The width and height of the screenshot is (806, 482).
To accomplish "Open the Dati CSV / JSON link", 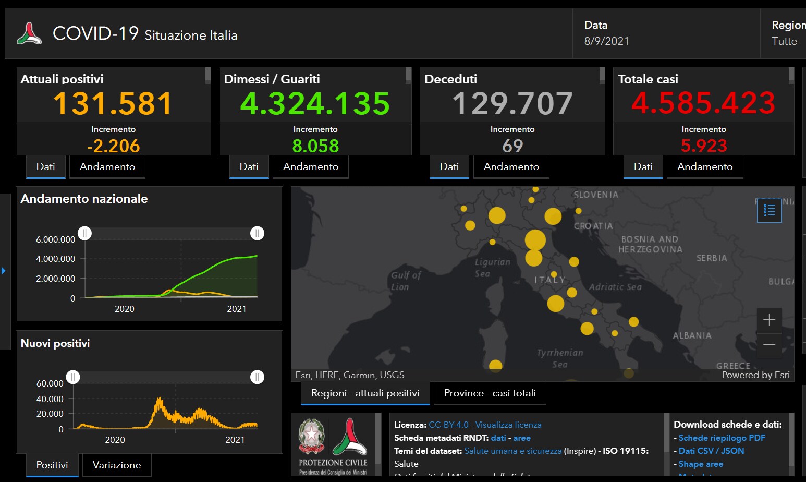I will [x=711, y=451].
